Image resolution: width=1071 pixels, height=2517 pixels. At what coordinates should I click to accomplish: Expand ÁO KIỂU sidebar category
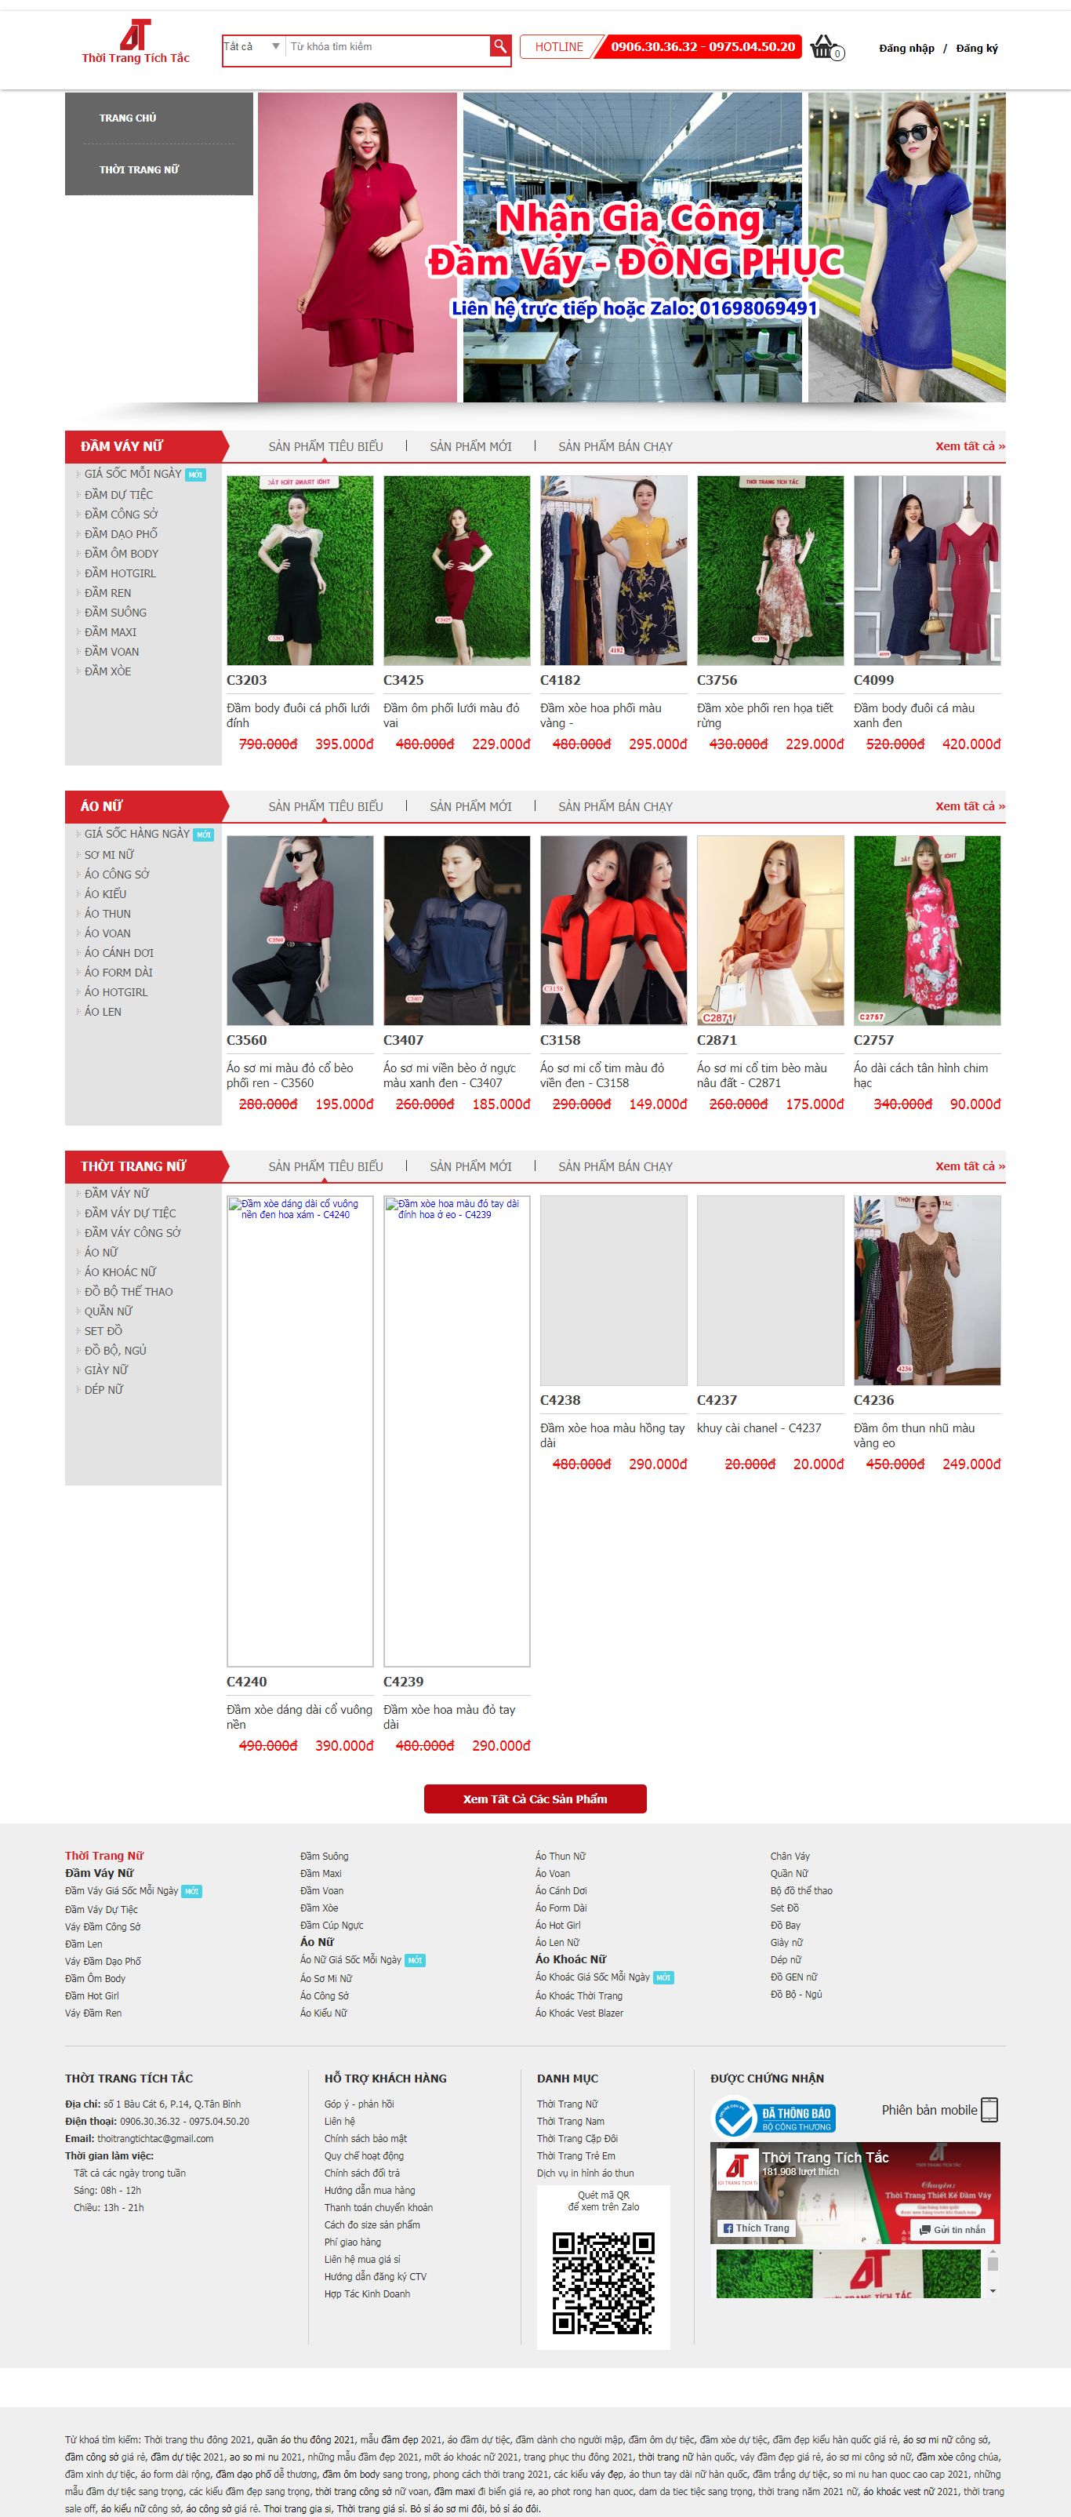pyautogui.click(x=105, y=894)
